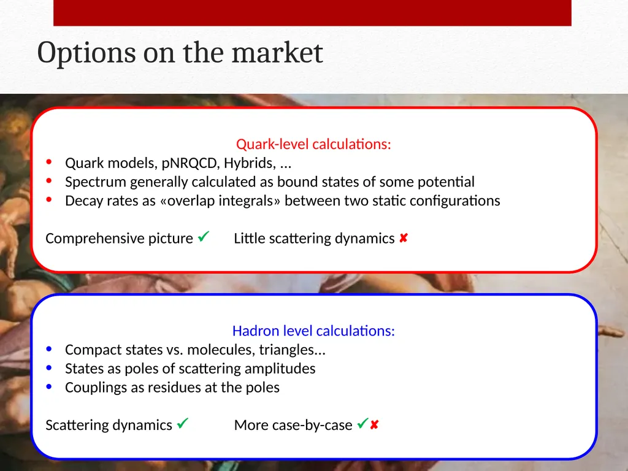This screenshot has height=471, width=628.
Task: Click the line 'Compact states vs. molecules, triangles...'
Action: coord(195,350)
